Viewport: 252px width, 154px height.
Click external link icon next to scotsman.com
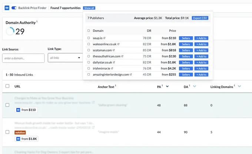[114, 50]
